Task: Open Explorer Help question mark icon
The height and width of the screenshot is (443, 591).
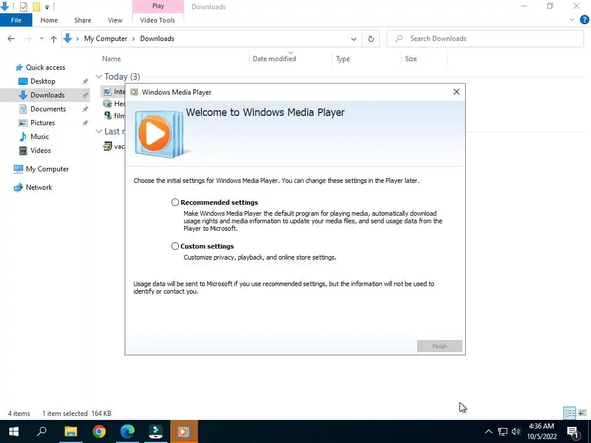Action: [x=584, y=20]
